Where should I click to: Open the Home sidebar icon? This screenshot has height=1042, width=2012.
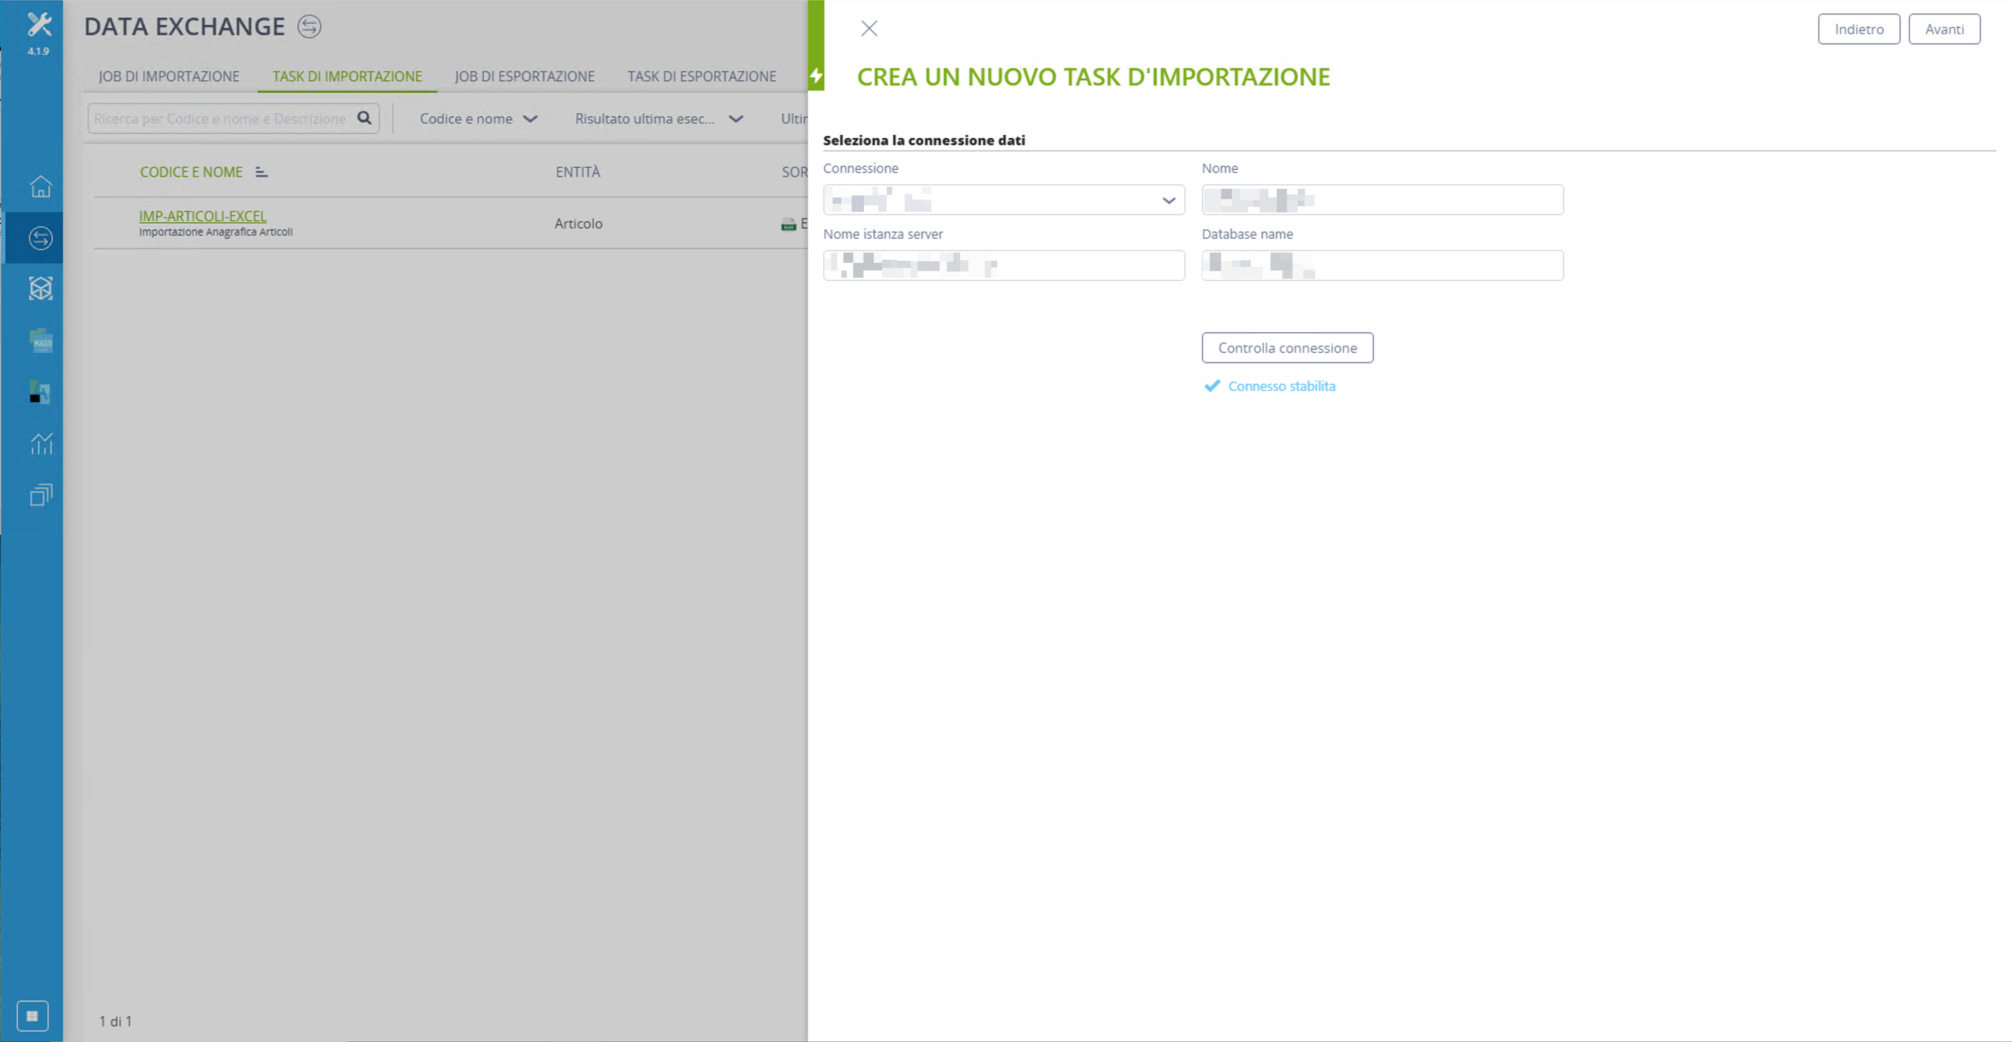click(41, 187)
